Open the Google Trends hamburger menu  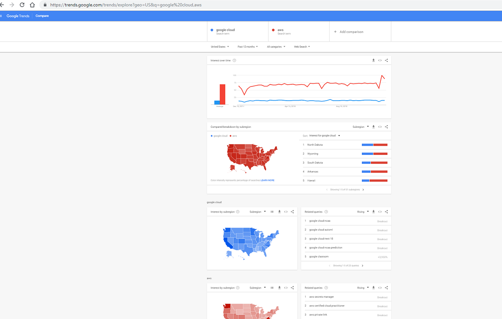(1, 16)
